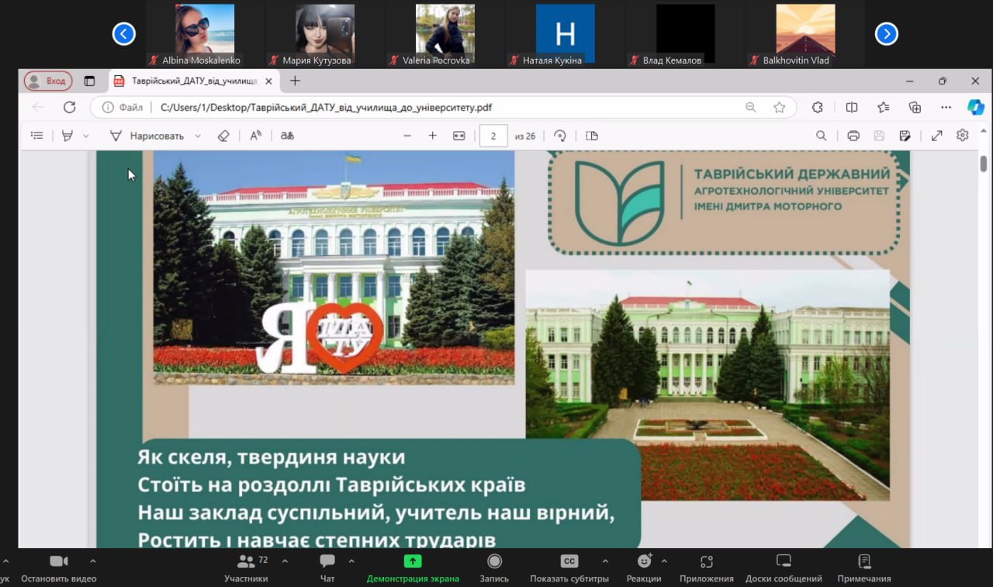Select Наталя Кукіна's participant tile

[x=566, y=34]
